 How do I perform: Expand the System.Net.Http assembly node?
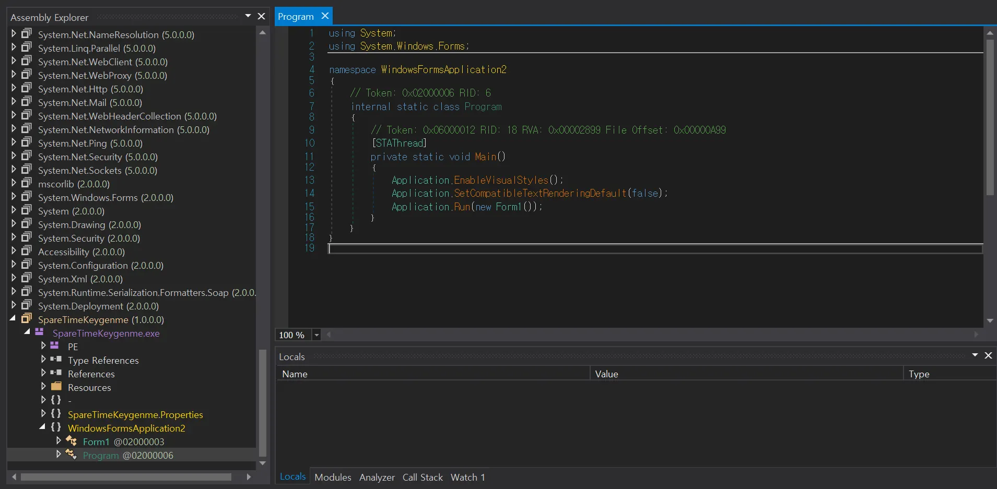click(14, 88)
